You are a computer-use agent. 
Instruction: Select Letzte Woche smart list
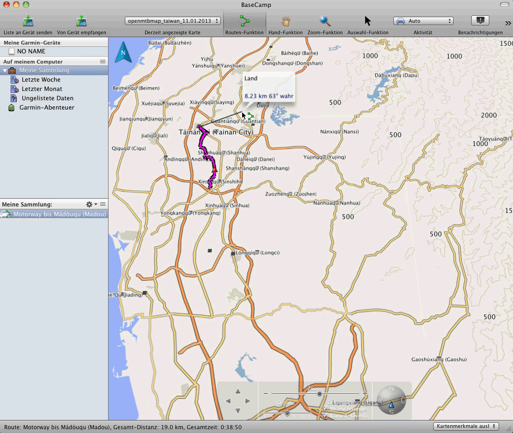(x=41, y=79)
